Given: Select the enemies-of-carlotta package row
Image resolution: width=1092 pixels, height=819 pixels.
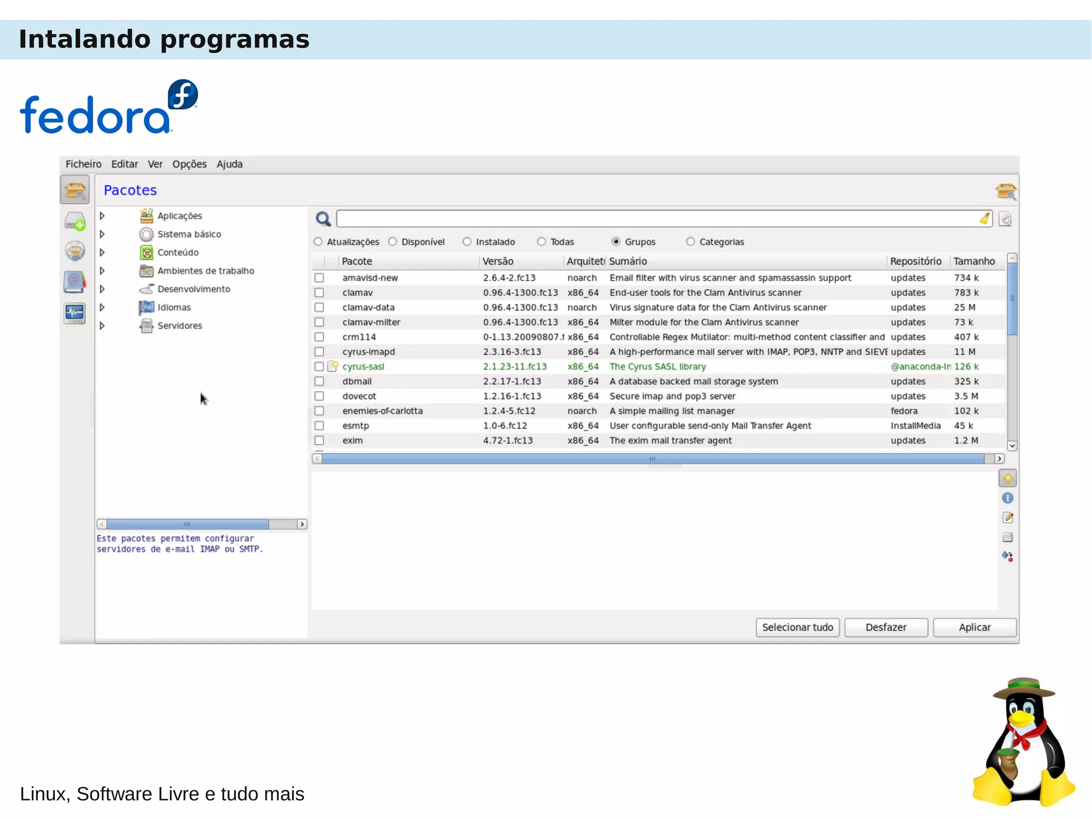Looking at the screenshot, I should 658,411.
